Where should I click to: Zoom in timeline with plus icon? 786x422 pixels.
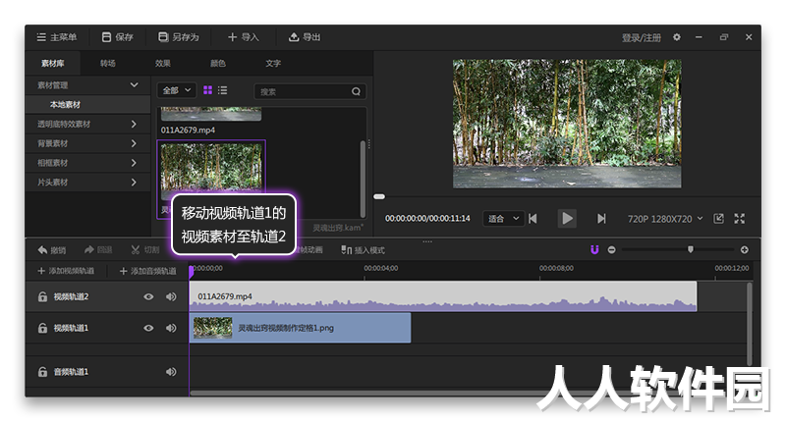(x=745, y=250)
